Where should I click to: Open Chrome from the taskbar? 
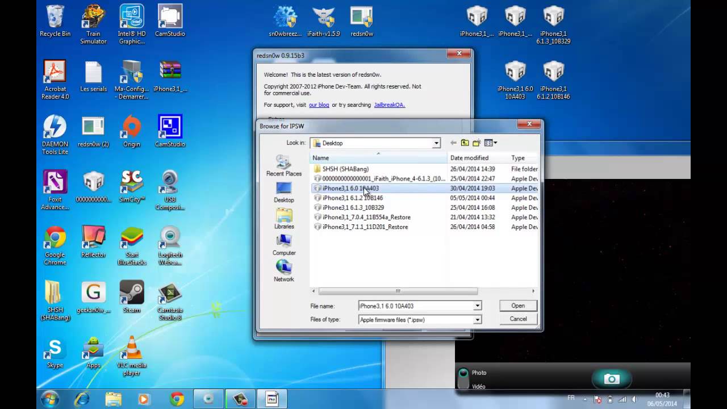177,399
